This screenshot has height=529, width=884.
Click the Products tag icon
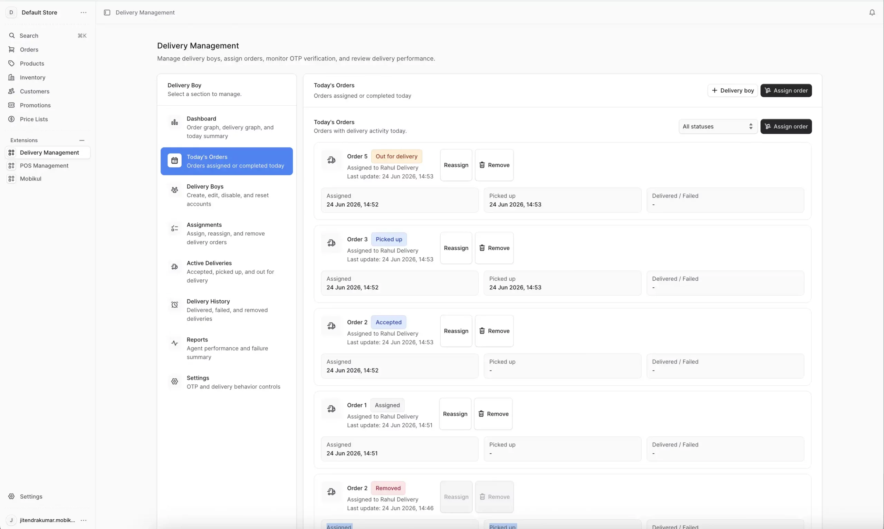[11, 64]
